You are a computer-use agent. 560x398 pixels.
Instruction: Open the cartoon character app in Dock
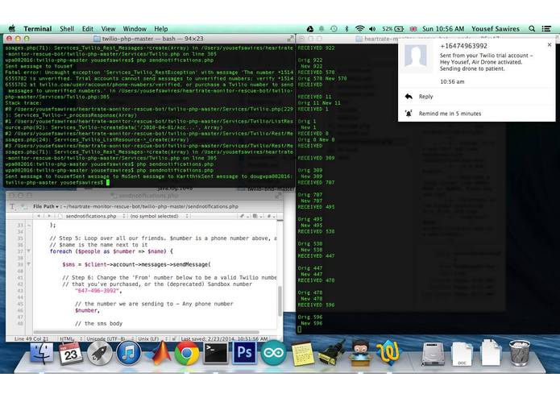click(x=360, y=353)
